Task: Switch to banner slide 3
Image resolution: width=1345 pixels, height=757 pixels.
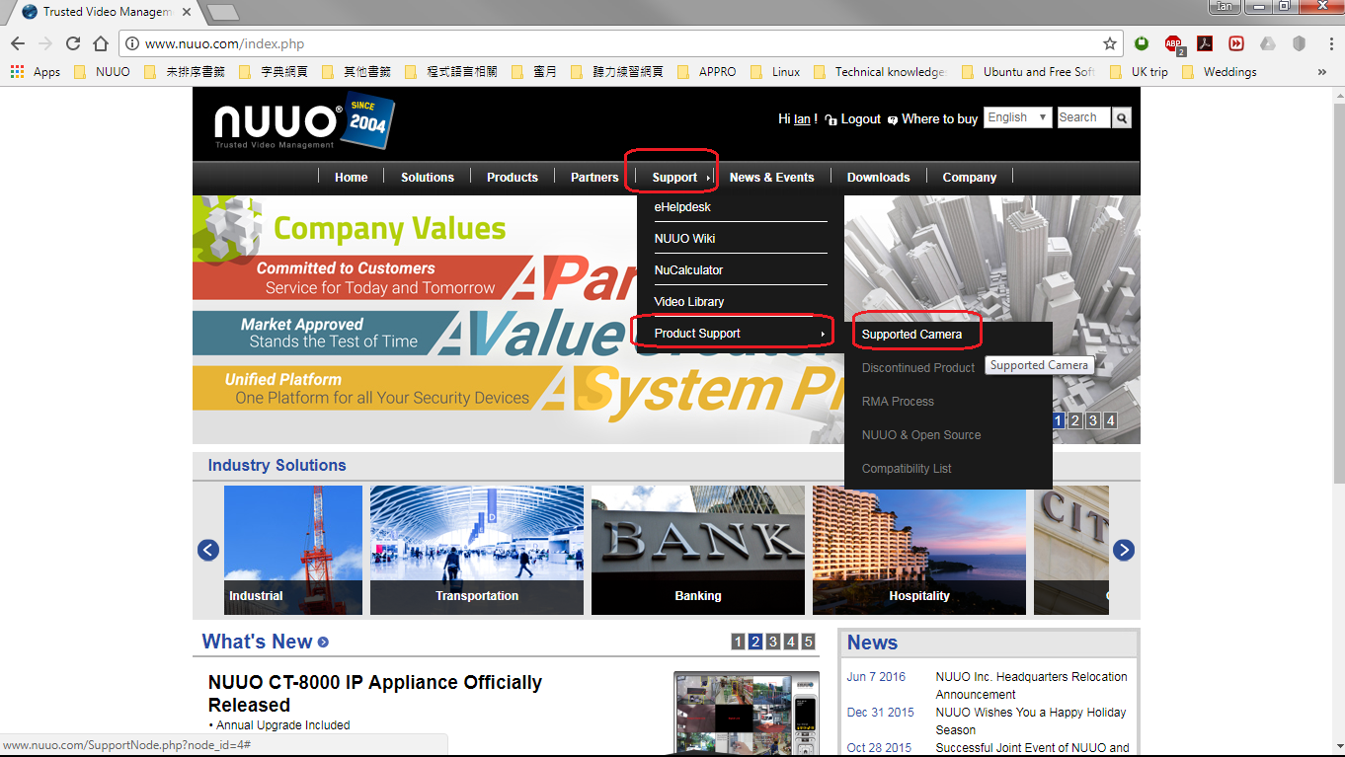Action: point(1093,421)
